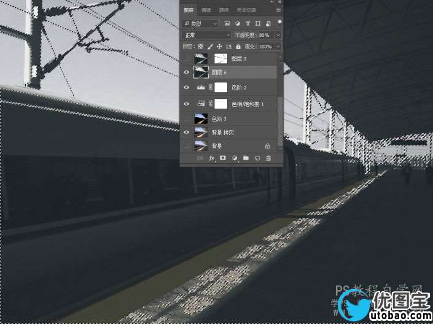The height and width of the screenshot is (324, 433).
Task: Select 图层 3 layer thumbnail
Action: click(201, 58)
